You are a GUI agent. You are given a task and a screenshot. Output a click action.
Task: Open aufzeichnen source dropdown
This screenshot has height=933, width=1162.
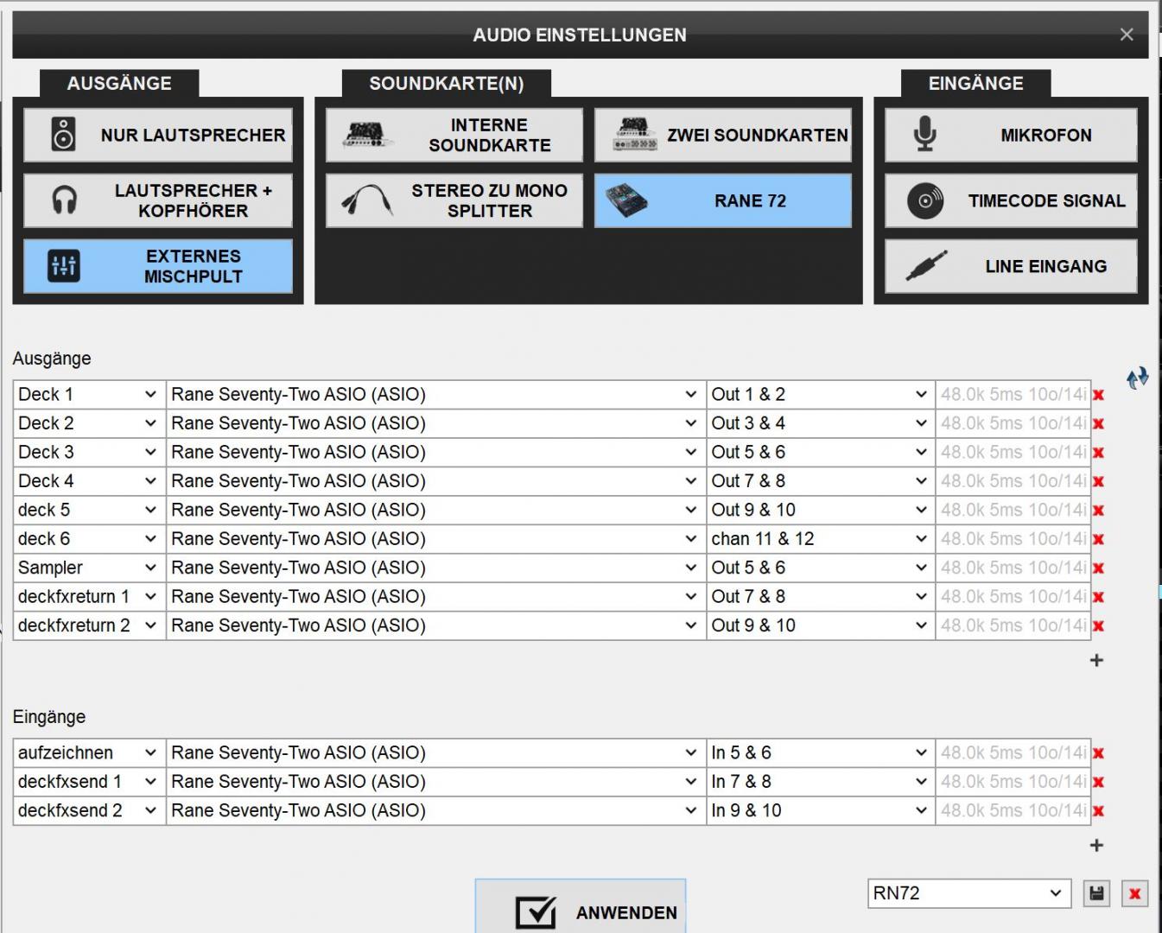pos(89,752)
